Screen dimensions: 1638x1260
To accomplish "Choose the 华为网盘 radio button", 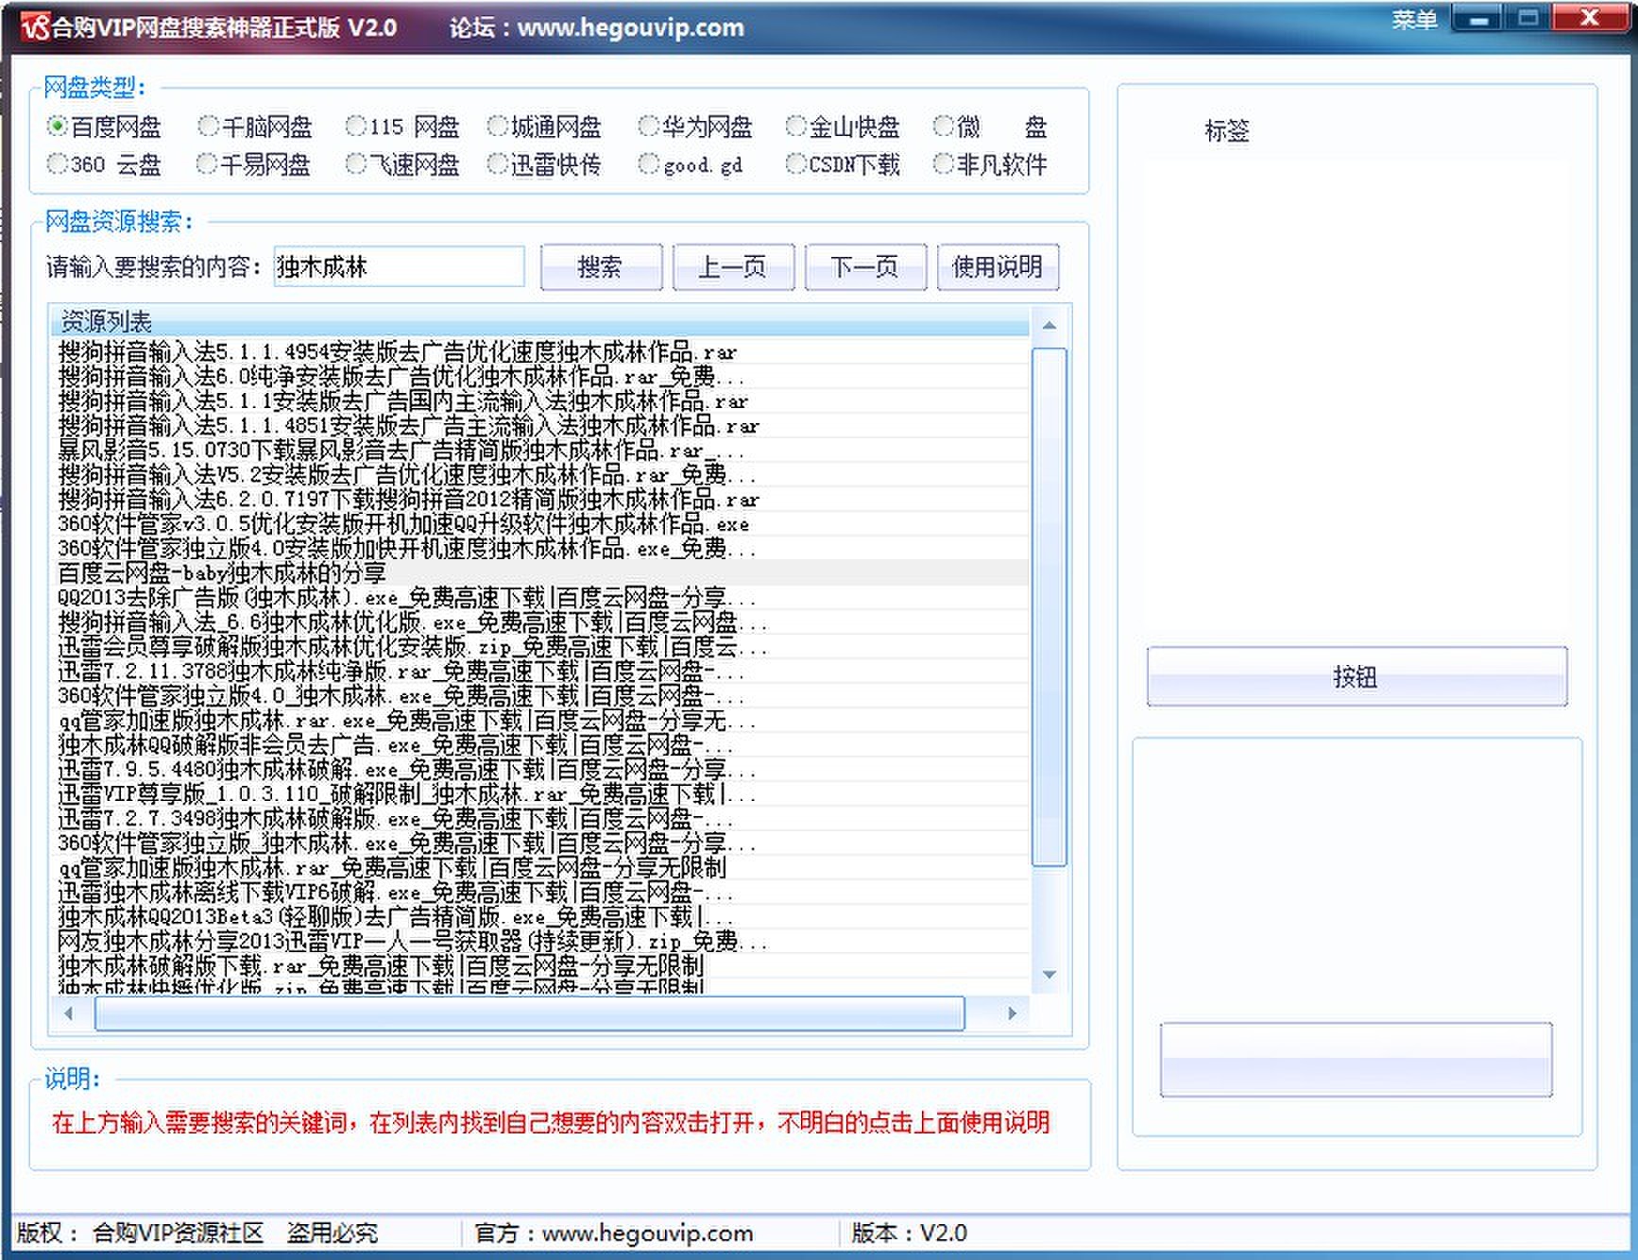I will click(695, 126).
